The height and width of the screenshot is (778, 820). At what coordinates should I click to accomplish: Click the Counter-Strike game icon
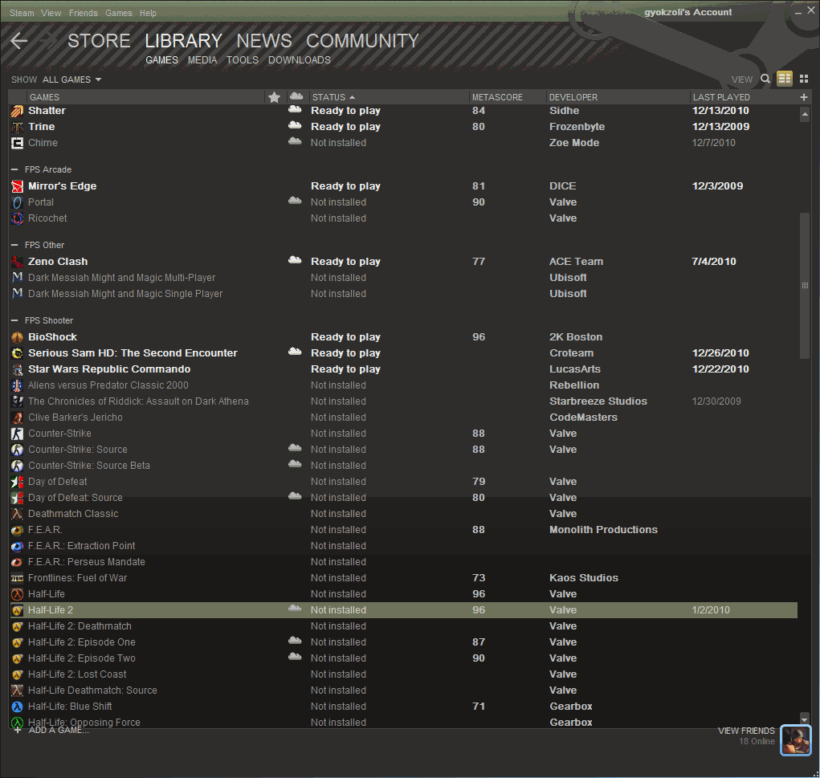(17, 434)
